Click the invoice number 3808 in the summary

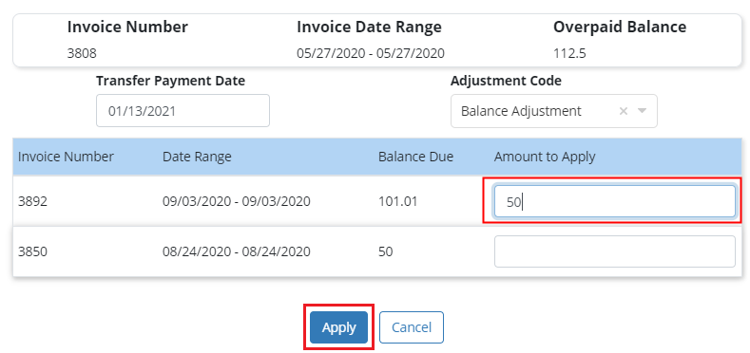(82, 53)
